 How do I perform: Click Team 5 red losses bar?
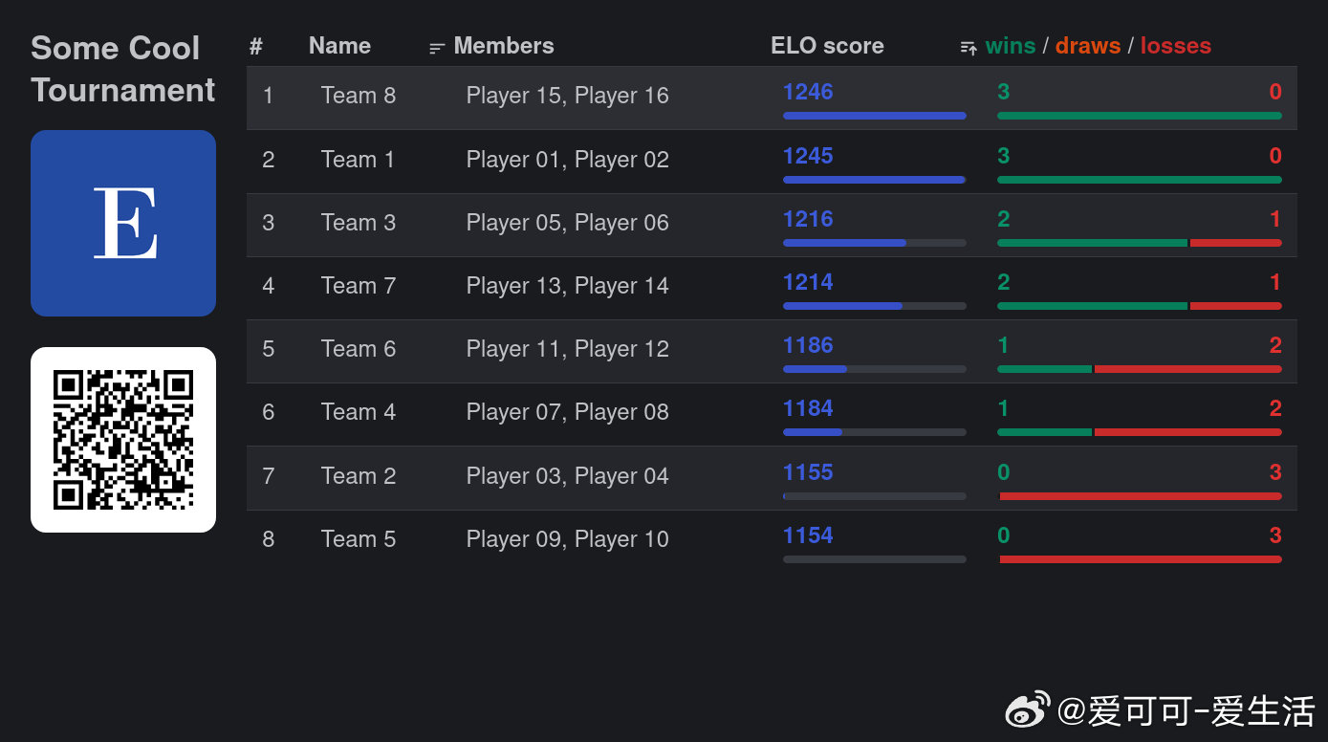pyautogui.click(x=1141, y=559)
